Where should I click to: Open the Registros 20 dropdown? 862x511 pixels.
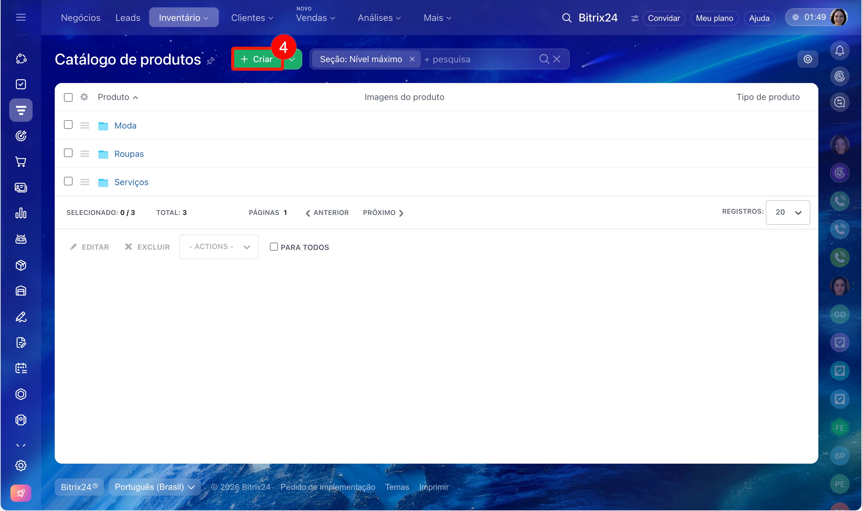click(787, 212)
